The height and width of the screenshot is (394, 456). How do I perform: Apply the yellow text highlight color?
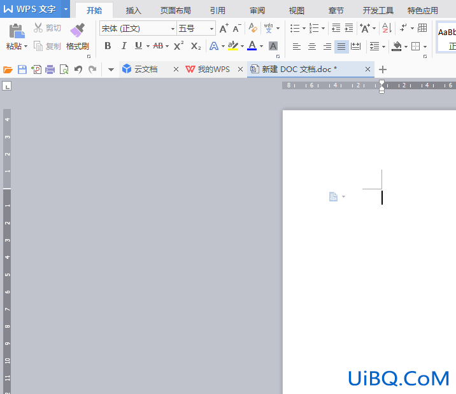(232, 46)
